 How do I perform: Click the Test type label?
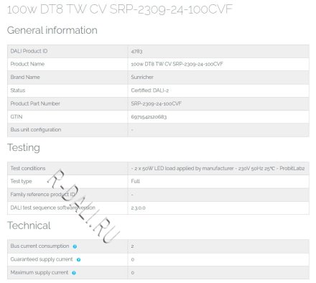21,181
